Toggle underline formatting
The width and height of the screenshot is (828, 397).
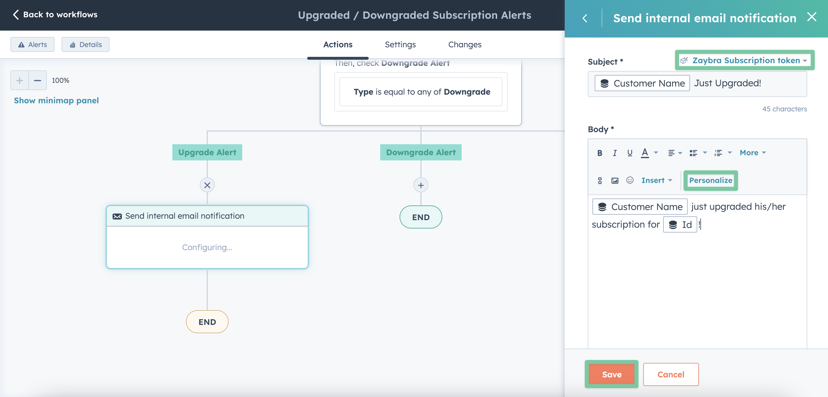pos(630,153)
